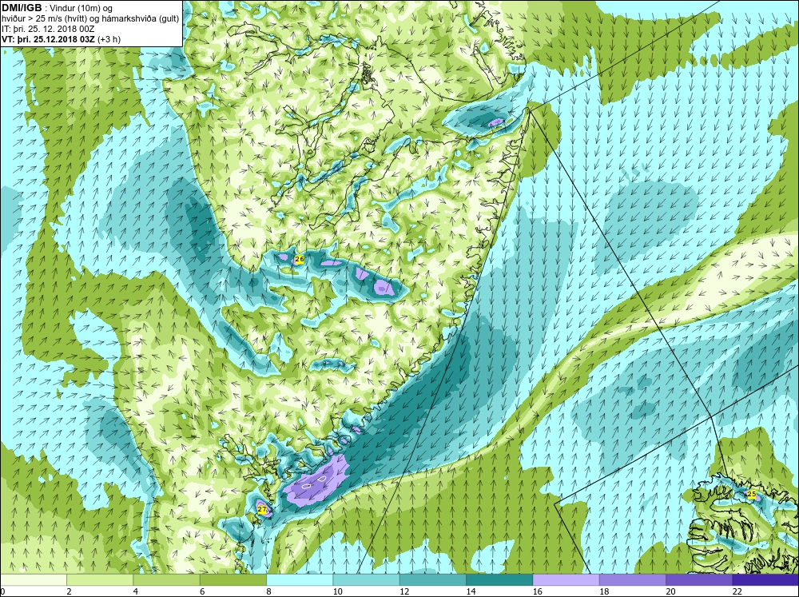Select the 6-8 m/s olive legend swatch

tap(233, 579)
